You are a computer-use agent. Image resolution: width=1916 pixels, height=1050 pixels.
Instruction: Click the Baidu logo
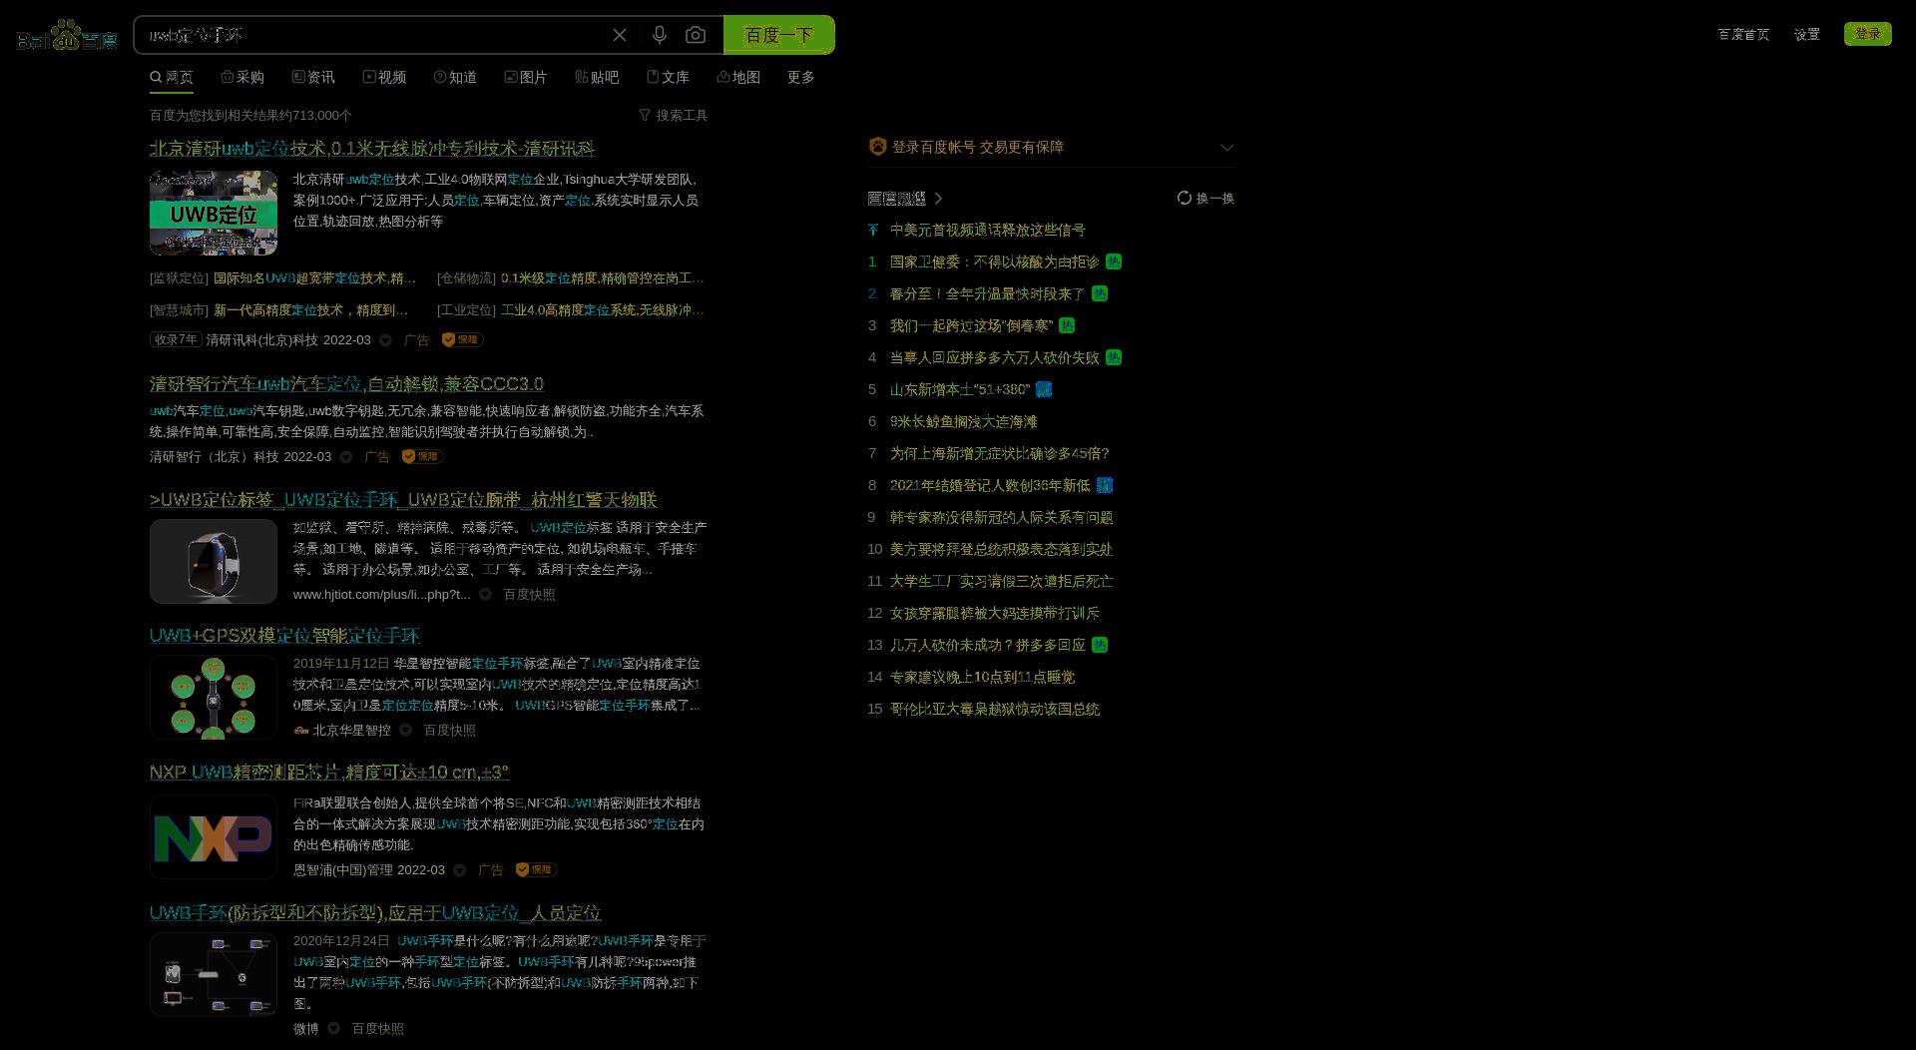coord(67,36)
